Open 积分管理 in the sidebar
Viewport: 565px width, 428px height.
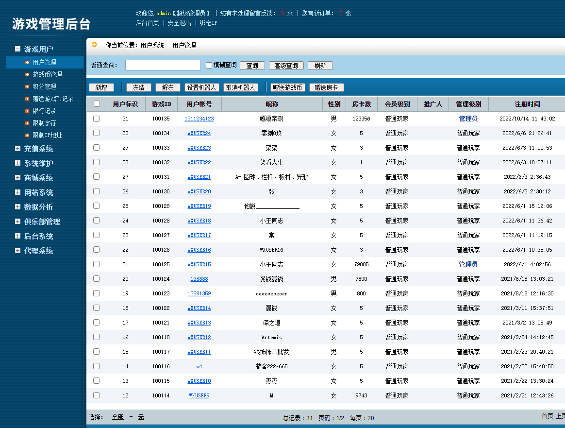(x=44, y=86)
